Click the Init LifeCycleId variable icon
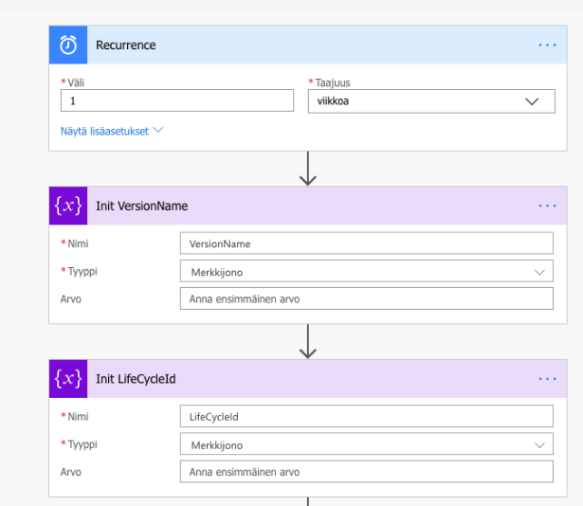Image resolution: width=583 pixels, height=506 pixels. [x=68, y=379]
